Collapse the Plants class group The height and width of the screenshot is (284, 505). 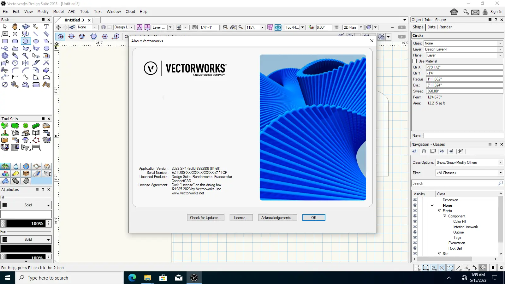coord(439,210)
